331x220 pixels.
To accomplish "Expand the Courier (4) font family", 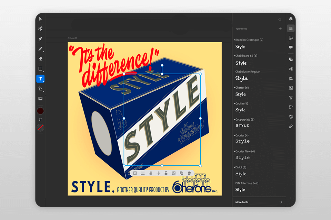I will pyautogui.click(x=234, y=135).
